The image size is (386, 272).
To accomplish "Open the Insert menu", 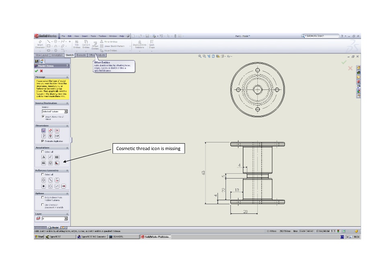I will (x=85, y=36).
